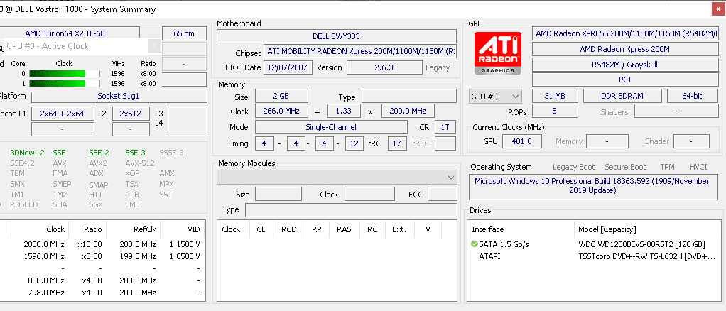Select the memory Clock 266.0 MHz value
This screenshot has height=311, width=726.
click(281, 111)
